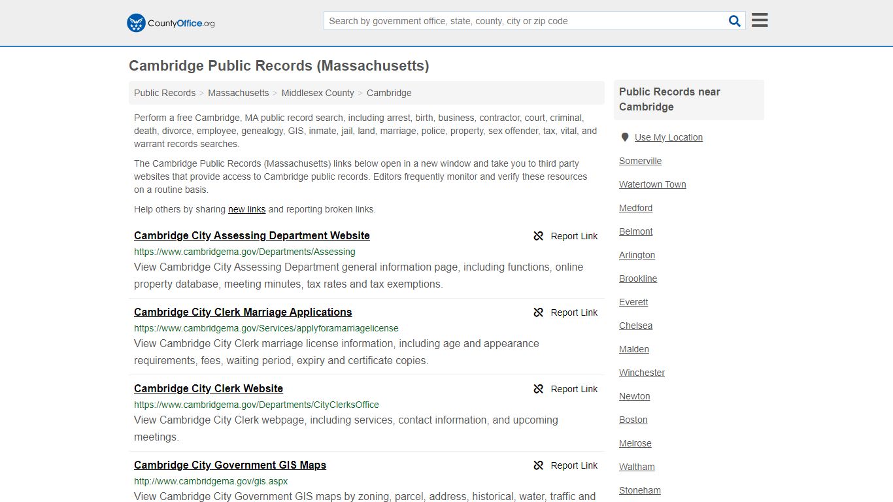The image size is (893, 502).
Task: Click broken-link icon for Assessing Department
Action: point(539,236)
